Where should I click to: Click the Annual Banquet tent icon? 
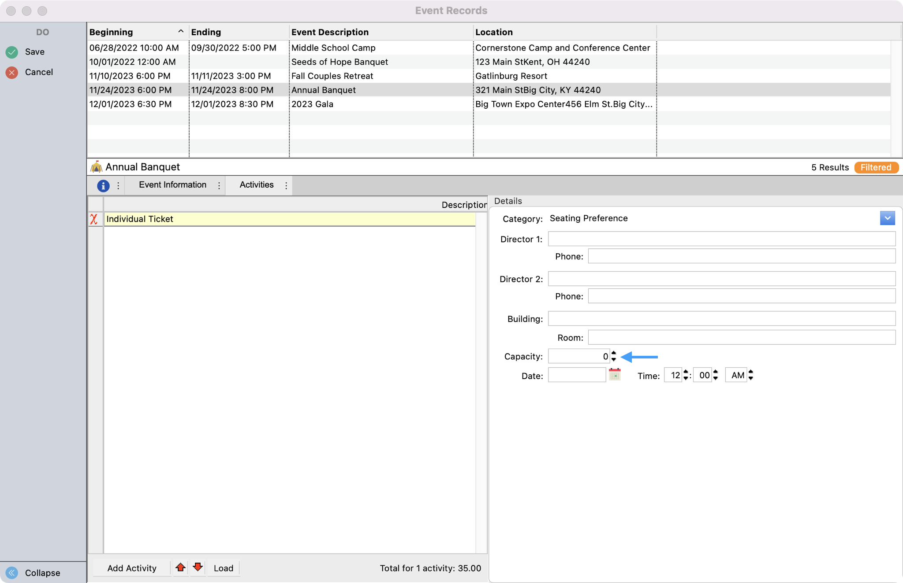pyautogui.click(x=96, y=167)
